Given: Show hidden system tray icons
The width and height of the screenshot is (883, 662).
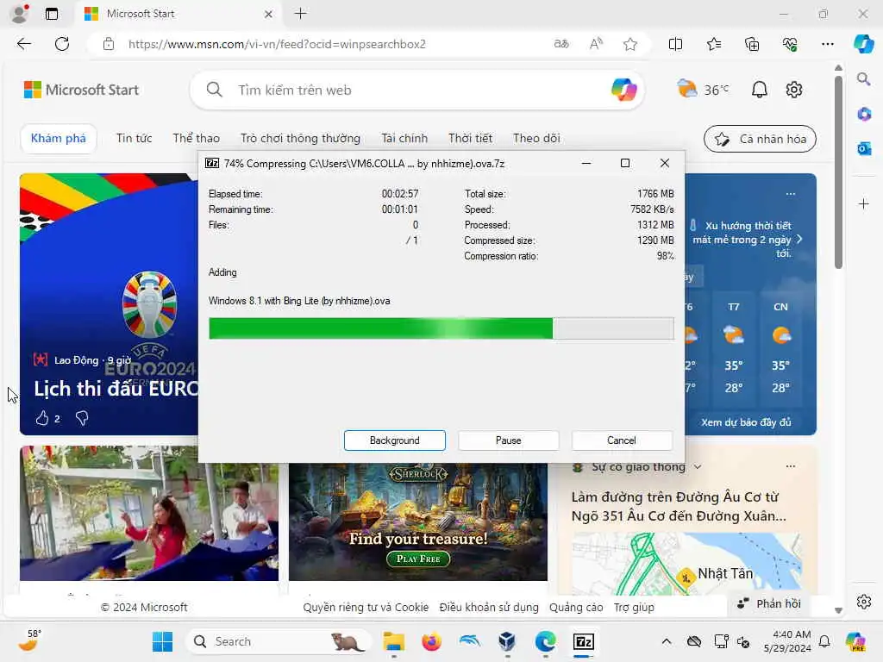Looking at the screenshot, I should [667, 641].
